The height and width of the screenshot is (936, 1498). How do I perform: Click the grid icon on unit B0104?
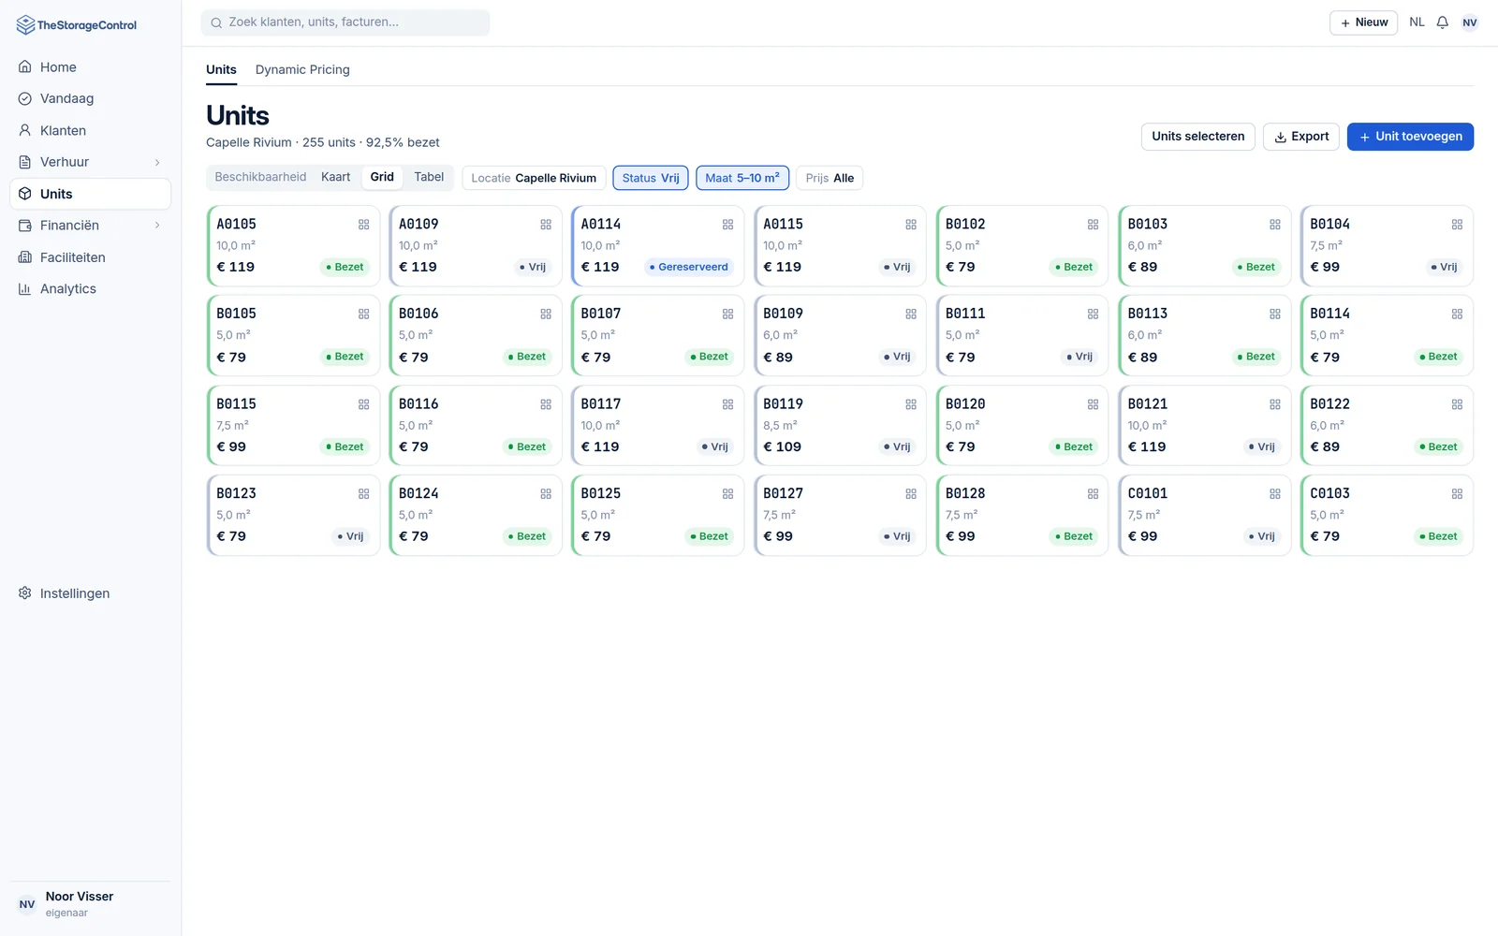point(1457,225)
